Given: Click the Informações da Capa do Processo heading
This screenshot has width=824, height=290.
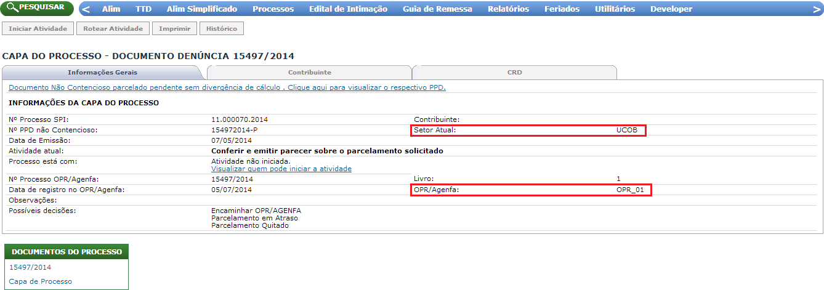Looking at the screenshot, I should 84,103.
